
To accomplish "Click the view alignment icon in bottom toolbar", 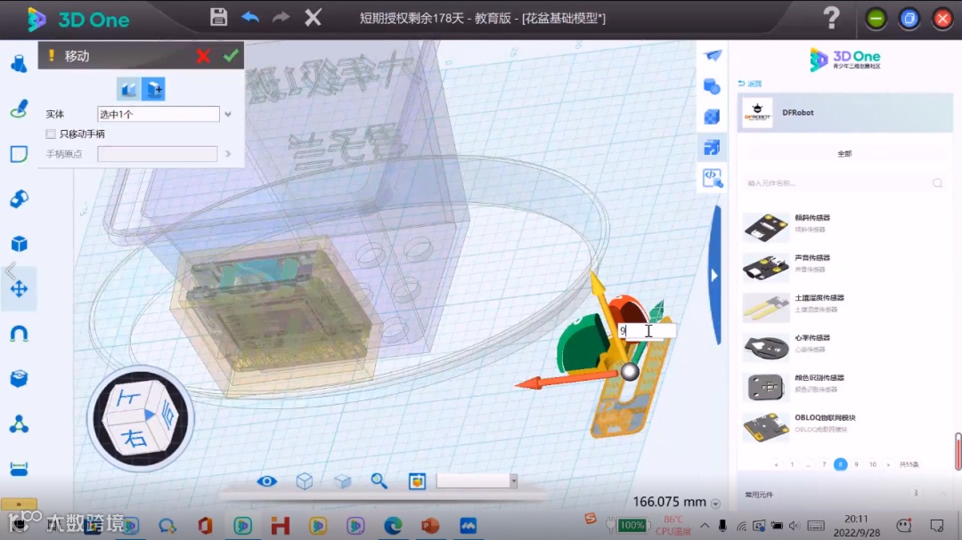I will [417, 481].
